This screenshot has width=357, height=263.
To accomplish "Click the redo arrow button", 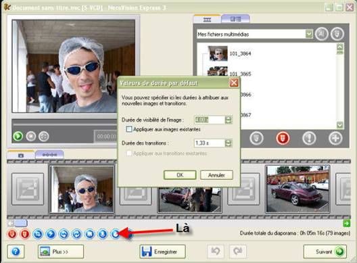I will click(238, 252).
